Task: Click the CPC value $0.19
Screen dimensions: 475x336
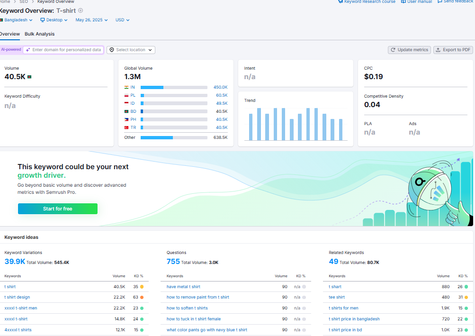Action: [x=374, y=77]
